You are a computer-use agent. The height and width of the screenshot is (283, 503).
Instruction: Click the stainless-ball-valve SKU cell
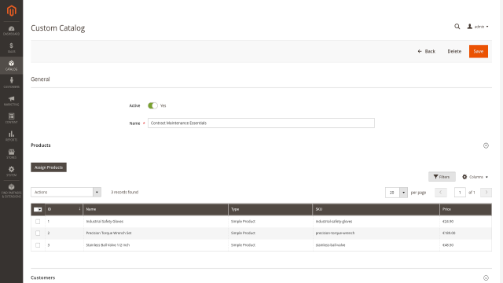(330, 245)
